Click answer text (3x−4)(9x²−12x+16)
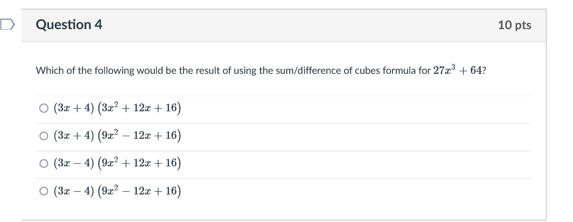573x222 pixels. point(117,191)
